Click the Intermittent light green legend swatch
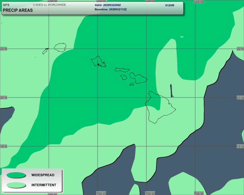The width and height of the screenshot is (244, 195). pyautogui.click(x=16, y=185)
